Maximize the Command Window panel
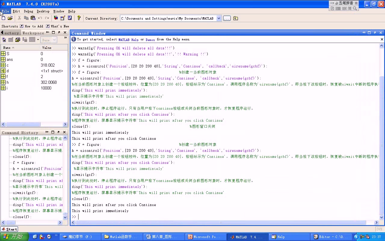385x241 pixels. pyautogui.click(x=369, y=33)
